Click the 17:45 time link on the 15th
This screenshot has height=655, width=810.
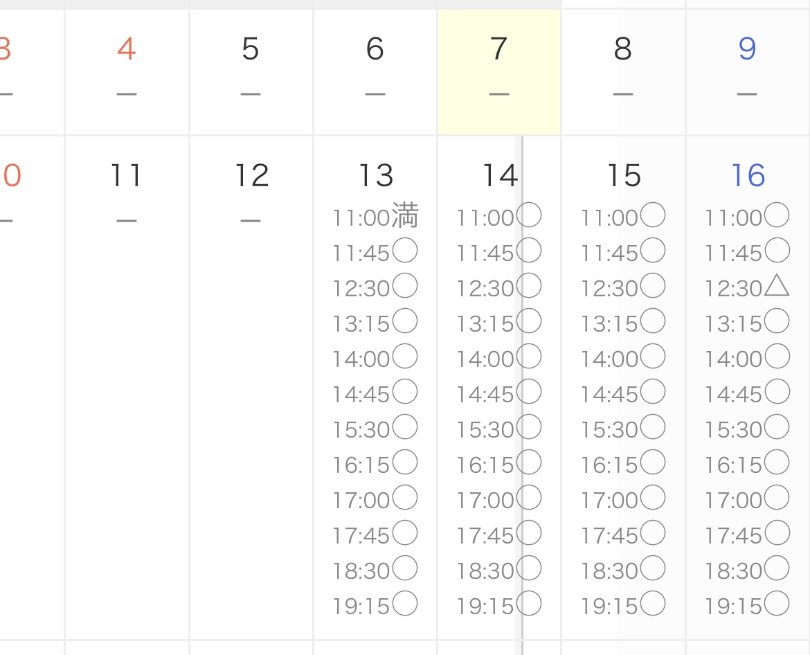coord(610,535)
